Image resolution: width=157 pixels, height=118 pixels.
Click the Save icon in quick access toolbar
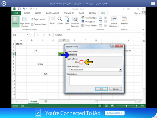(19, 9)
